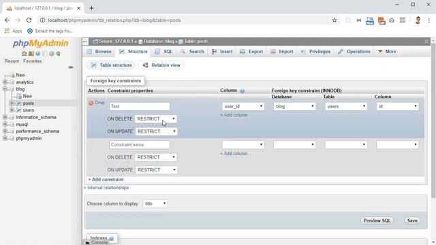Open the Chrome profile avatar

[x=418, y=20]
